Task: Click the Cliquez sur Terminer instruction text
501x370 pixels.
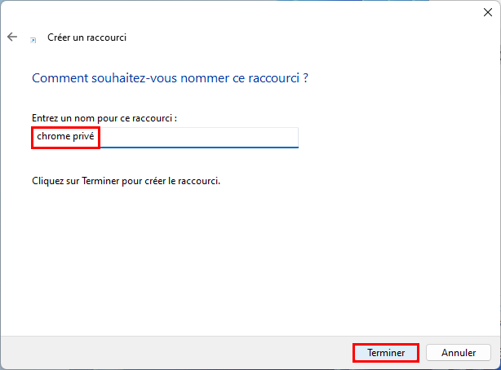Action: tap(126, 181)
